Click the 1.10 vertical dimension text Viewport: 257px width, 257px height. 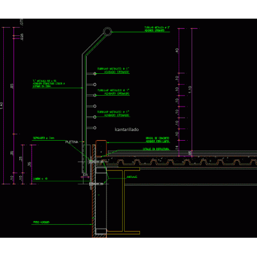coord(190,89)
